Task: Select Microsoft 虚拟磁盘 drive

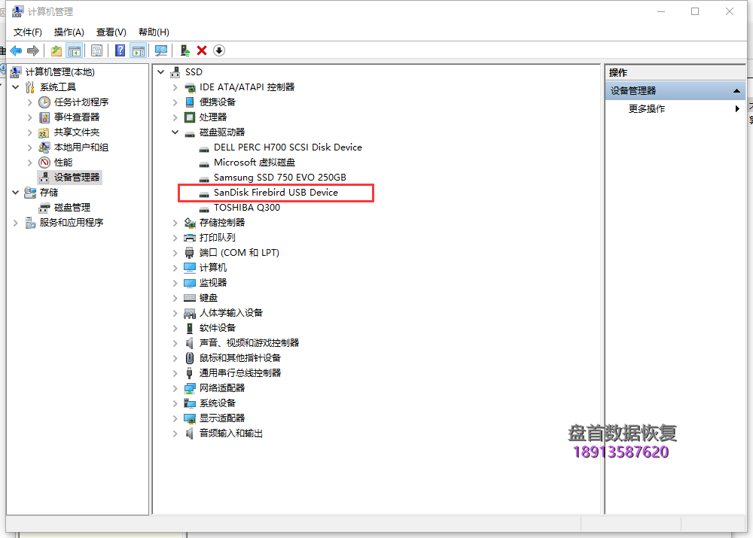Action: click(255, 163)
